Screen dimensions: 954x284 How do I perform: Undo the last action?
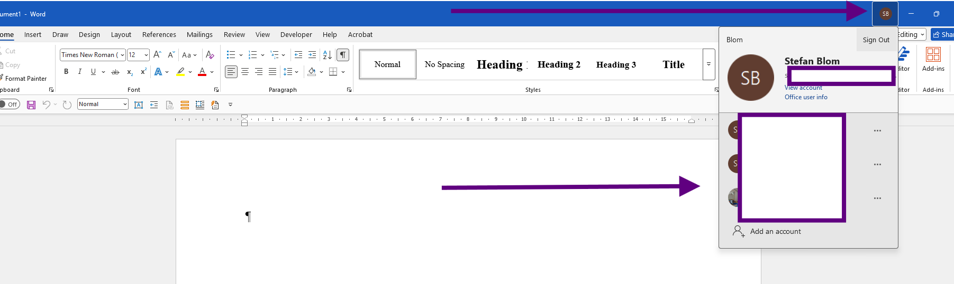tap(47, 105)
